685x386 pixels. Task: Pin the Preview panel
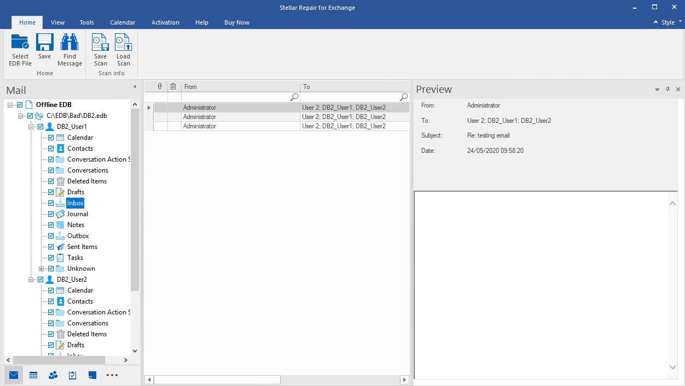667,89
